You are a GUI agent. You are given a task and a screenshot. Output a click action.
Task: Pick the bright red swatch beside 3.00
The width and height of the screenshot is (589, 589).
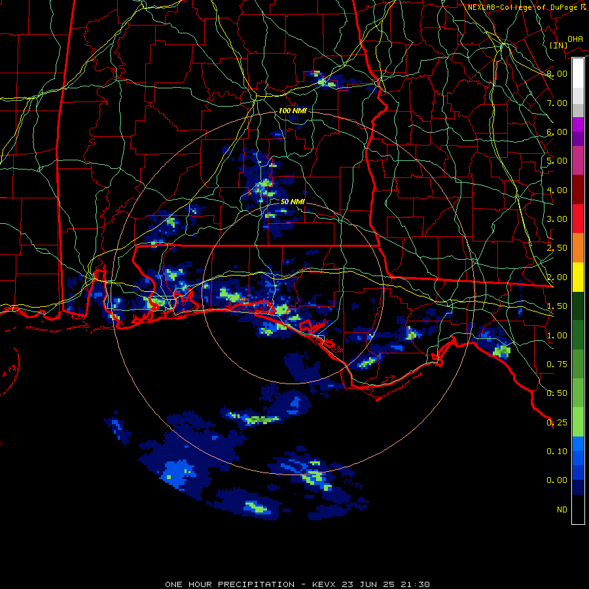point(578,219)
